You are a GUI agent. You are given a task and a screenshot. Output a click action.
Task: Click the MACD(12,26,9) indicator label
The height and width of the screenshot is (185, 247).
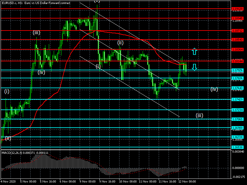pos(25,153)
